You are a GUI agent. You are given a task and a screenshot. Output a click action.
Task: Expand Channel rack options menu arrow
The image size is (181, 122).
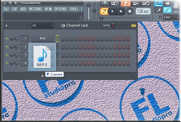click(x=7, y=26)
